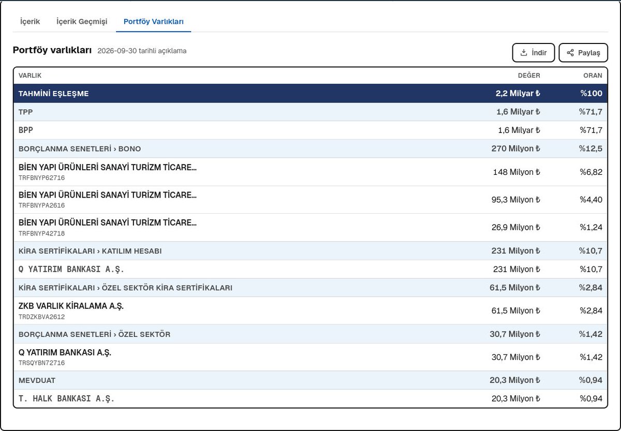The width and height of the screenshot is (621, 431).
Task: Click the 26,9 Milyon ₺ value
Action: point(516,228)
